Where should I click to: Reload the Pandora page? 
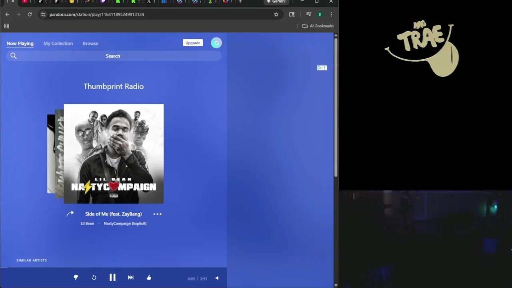pos(30,14)
